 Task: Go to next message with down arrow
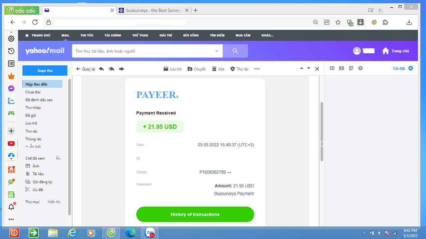(x=309, y=68)
